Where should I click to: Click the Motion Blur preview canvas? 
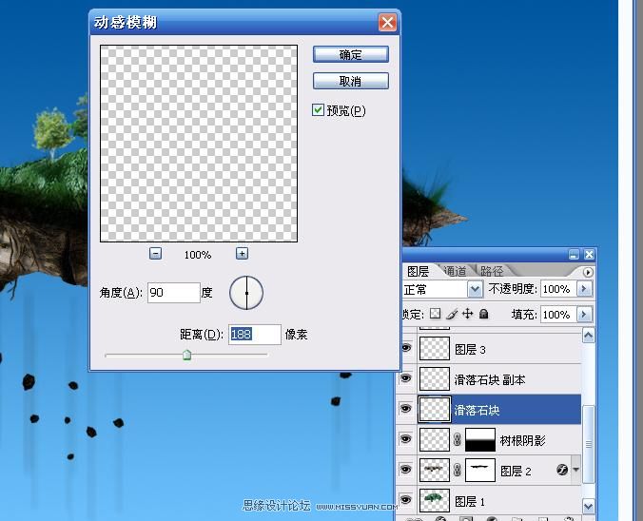[x=199, y=144]
